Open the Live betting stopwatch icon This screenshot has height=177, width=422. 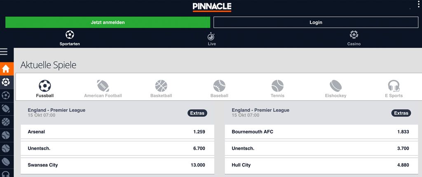point(211,36)
